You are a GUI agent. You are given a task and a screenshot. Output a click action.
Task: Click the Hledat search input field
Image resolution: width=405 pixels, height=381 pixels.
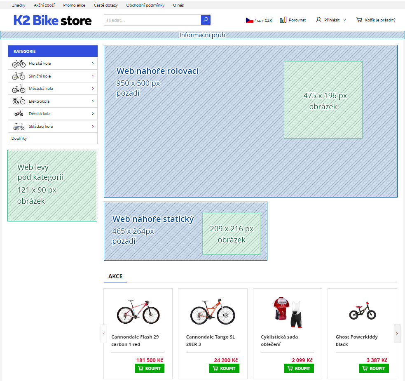pos(152,20)
